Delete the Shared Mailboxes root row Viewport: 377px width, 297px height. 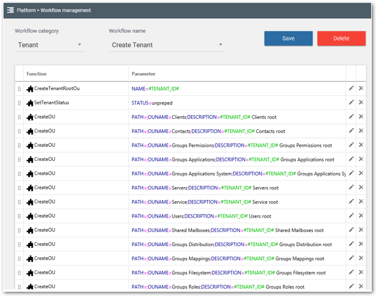(361, 230)
